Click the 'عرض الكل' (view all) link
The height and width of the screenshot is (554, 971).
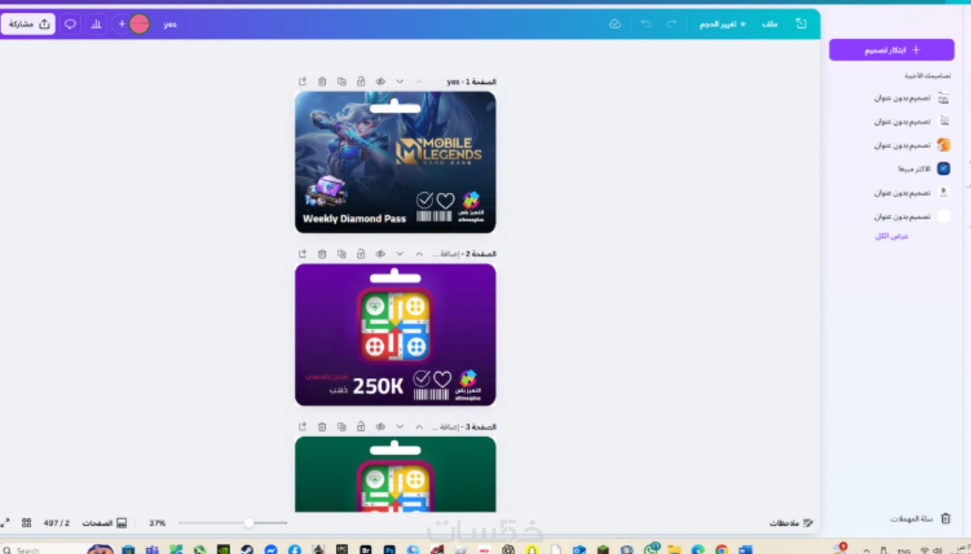(892, 236)
